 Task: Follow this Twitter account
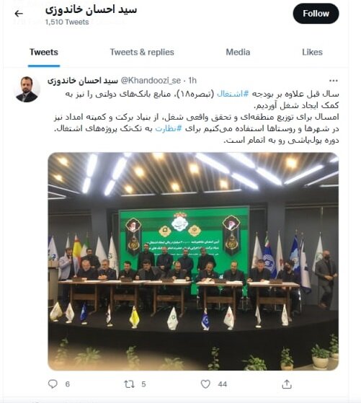coord(316,14)
